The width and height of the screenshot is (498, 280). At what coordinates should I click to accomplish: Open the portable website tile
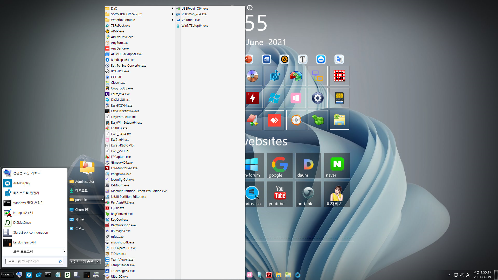click(308, 194)
